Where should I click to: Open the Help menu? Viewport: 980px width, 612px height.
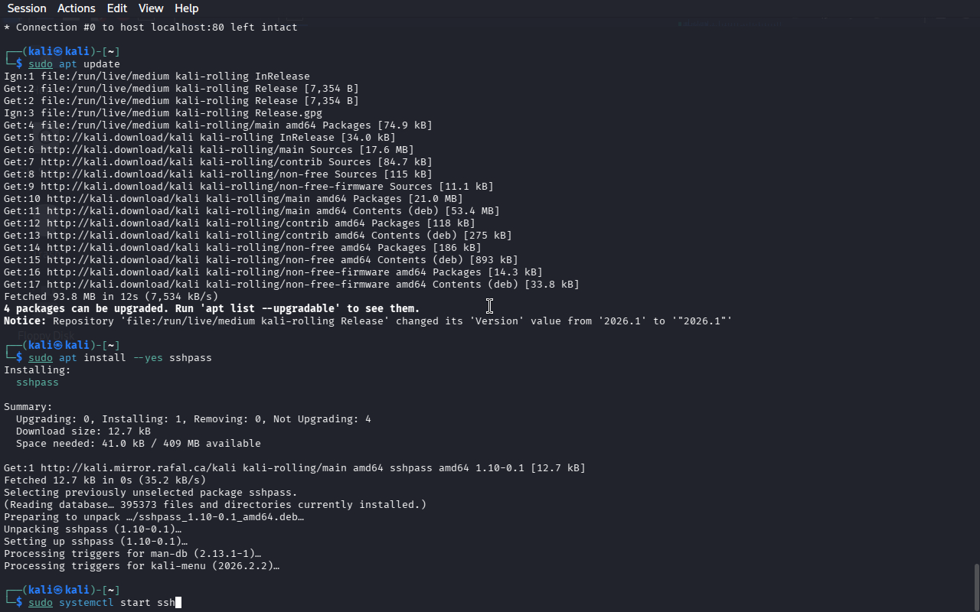click(x=187, y=8)
